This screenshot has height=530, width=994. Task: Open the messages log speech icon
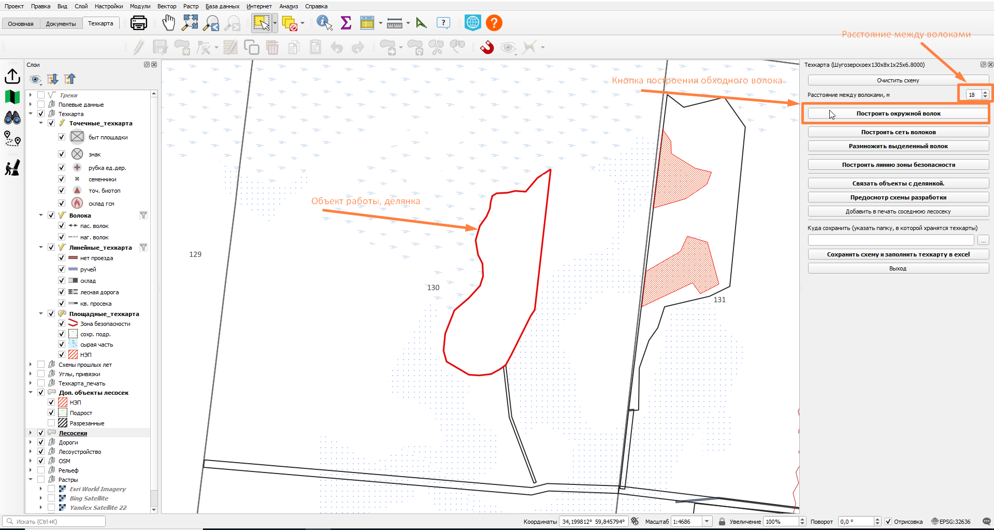click(x=987, y=522)
